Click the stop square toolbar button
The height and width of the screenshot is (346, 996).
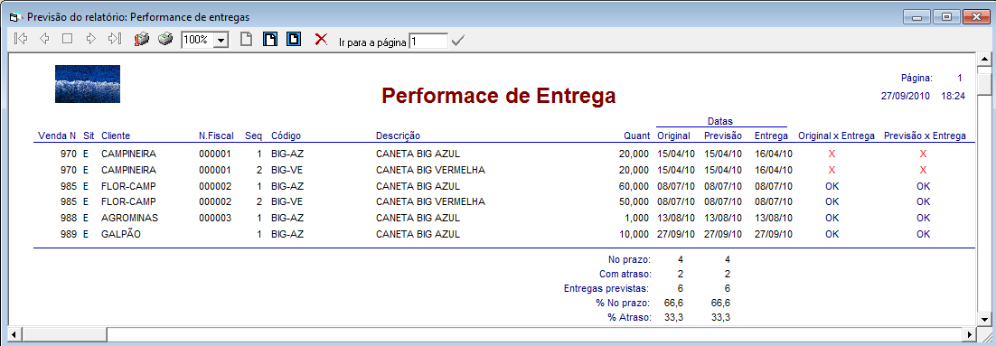(x=67, y=39)
